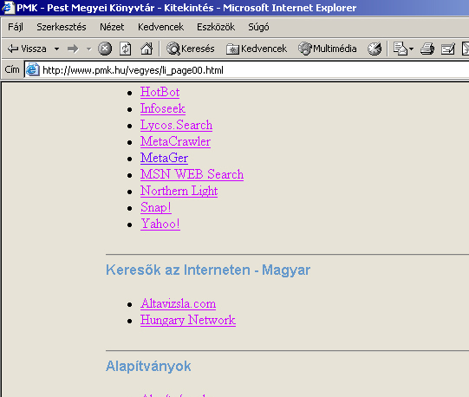The height and width of the screenshot is (397, 469).
Task: Follow the Northern Light link
Action: pos(179,191)
